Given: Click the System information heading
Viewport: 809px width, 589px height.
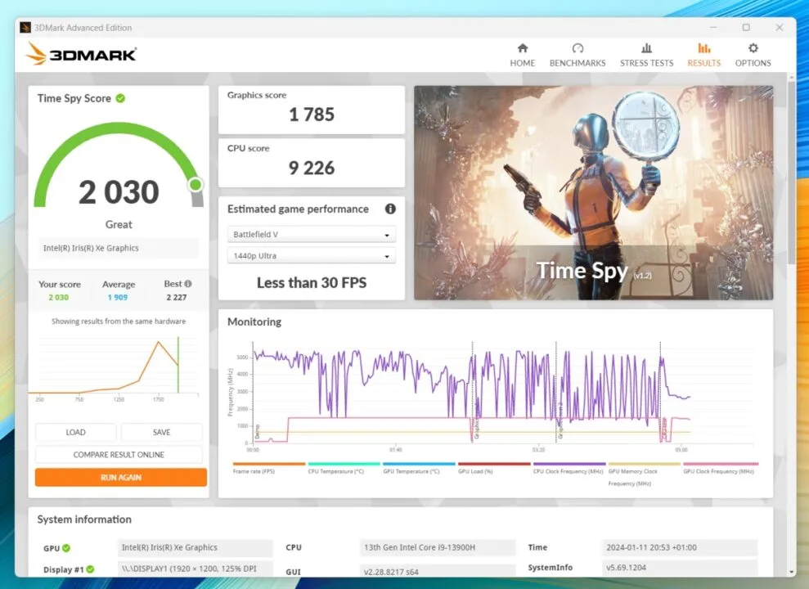Looking at the screenshot, I should [x=84, y=519].
